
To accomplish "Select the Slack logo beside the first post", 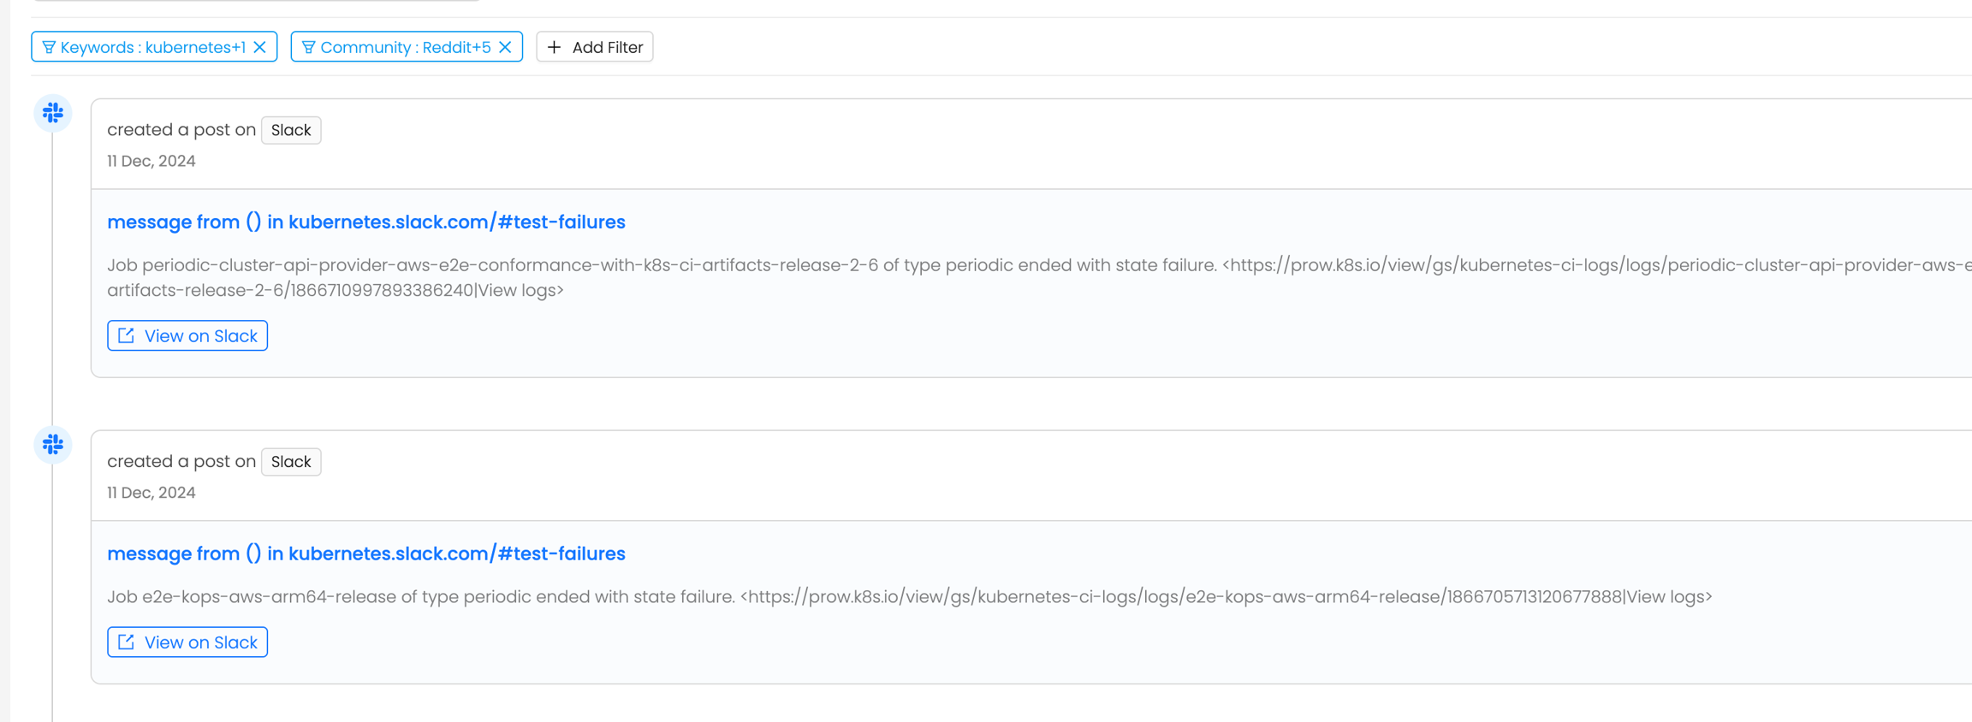I will pyautogui.click(x=53, y=113).
